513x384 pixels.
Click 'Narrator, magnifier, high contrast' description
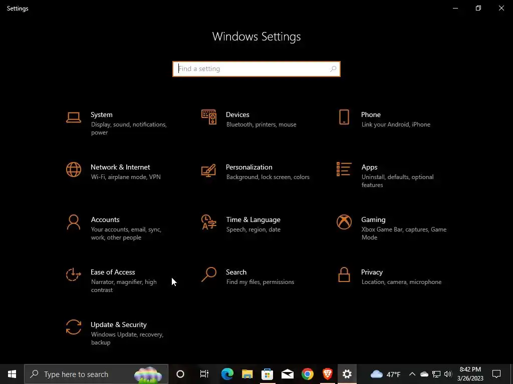click(124, 286)
